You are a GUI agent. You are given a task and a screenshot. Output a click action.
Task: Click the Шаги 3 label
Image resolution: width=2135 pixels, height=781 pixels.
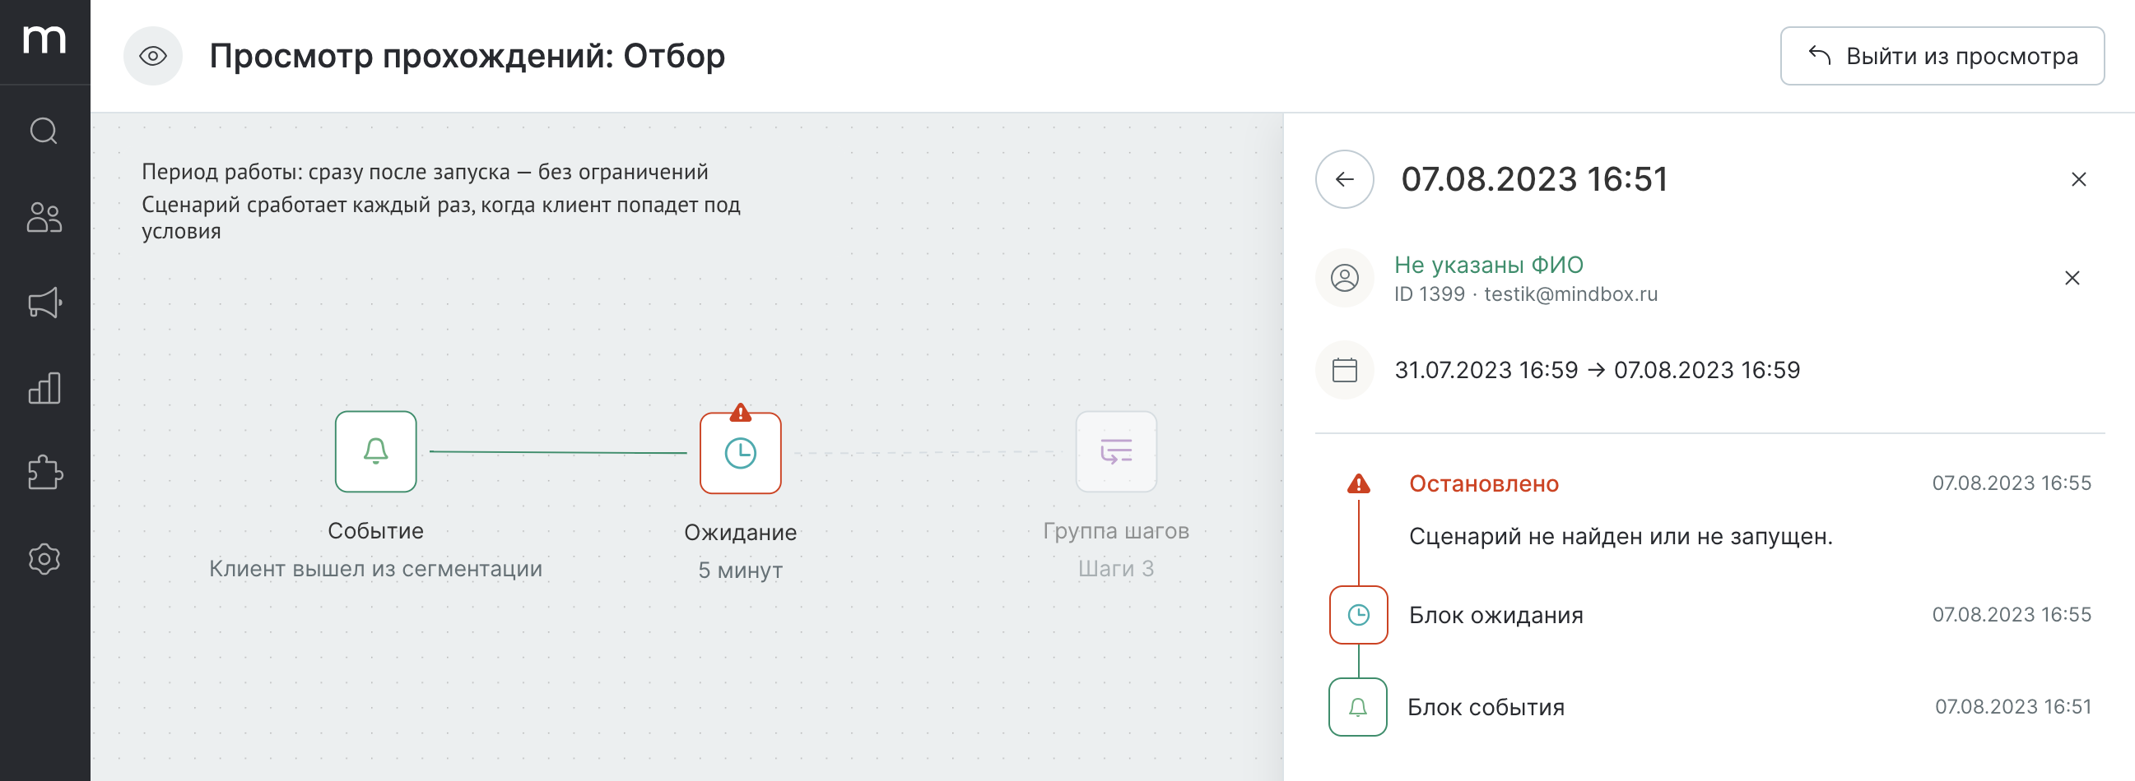1115,569
